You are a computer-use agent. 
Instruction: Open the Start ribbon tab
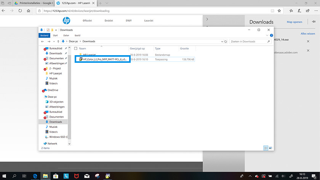[55, 35]
